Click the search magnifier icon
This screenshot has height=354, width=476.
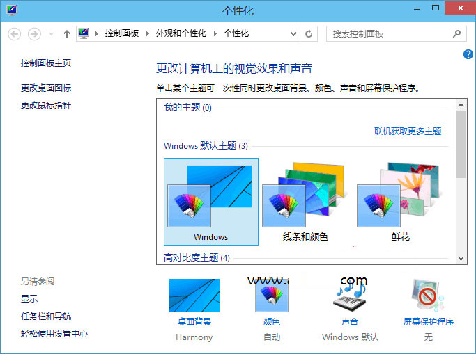pos(457,33)
